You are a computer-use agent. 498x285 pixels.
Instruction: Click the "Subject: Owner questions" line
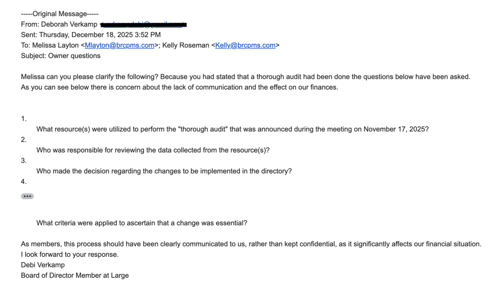(x=60, y=56)
